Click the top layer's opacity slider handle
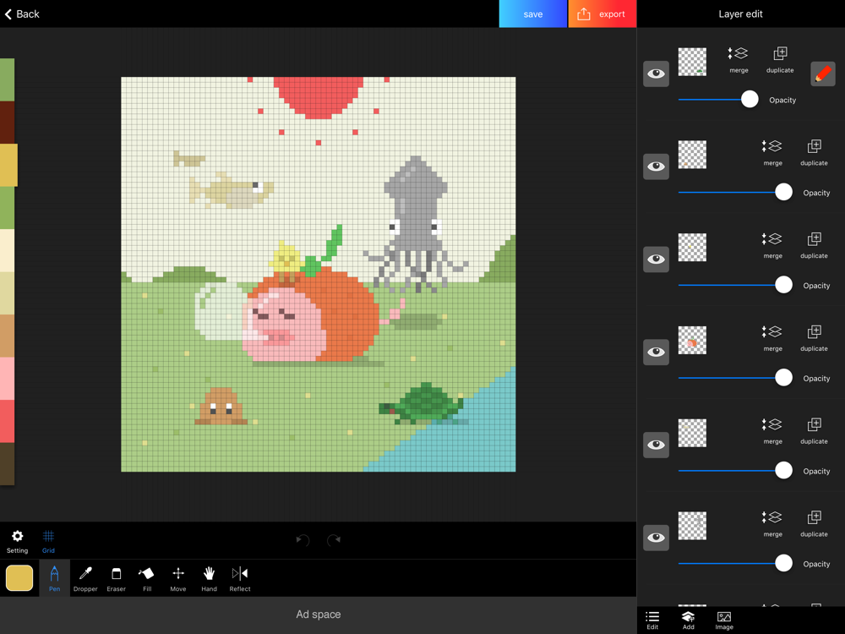The height and width of the screenshot is (634, 845). (750, 100)
